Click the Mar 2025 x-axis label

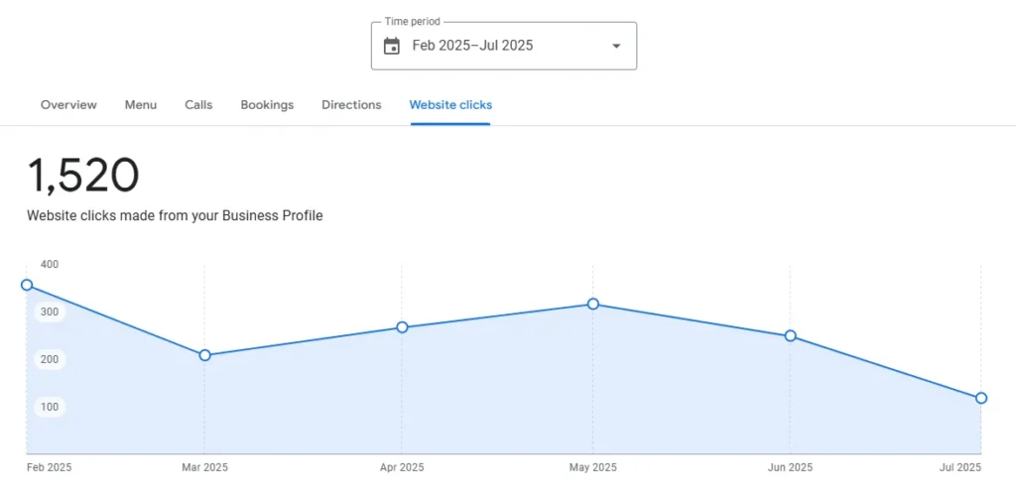coord(204,467)
